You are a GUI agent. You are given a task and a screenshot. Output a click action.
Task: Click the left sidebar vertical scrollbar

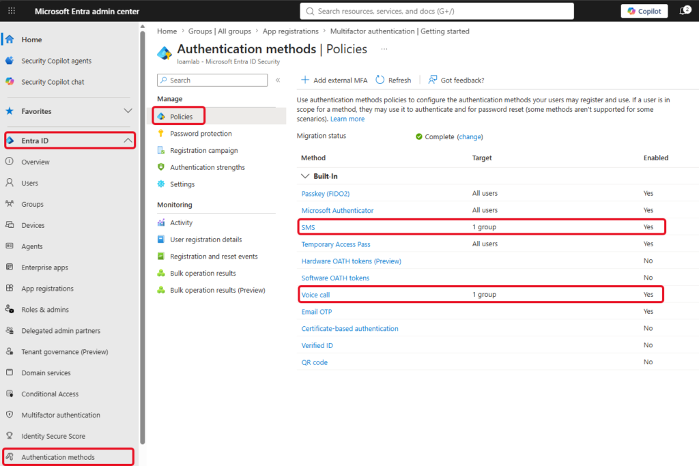[143, 236]
